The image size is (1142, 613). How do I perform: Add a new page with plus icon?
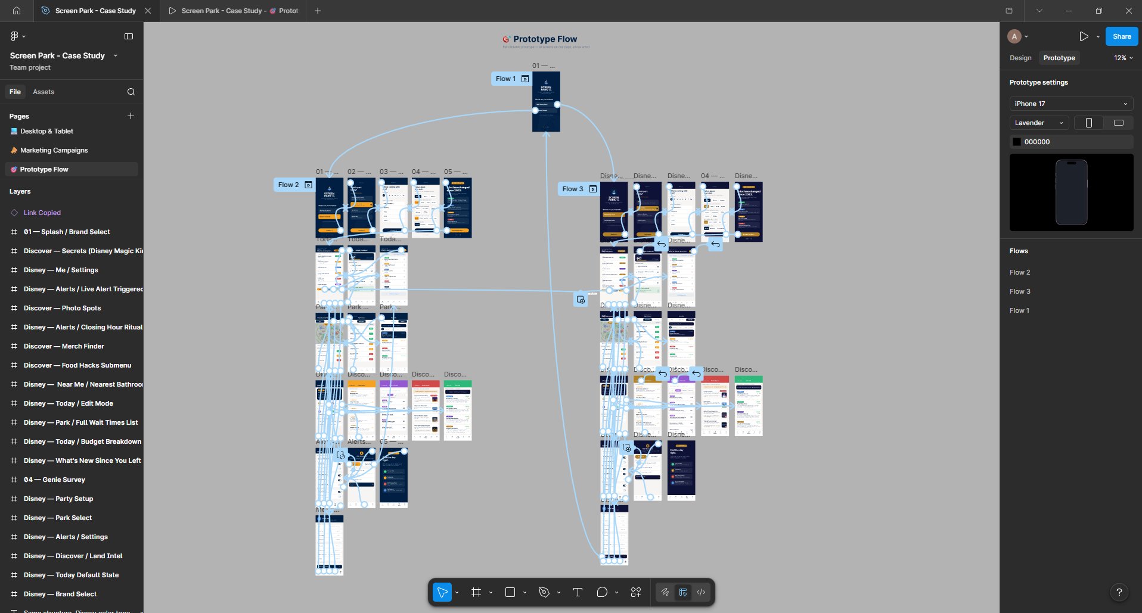coord(131,116)
